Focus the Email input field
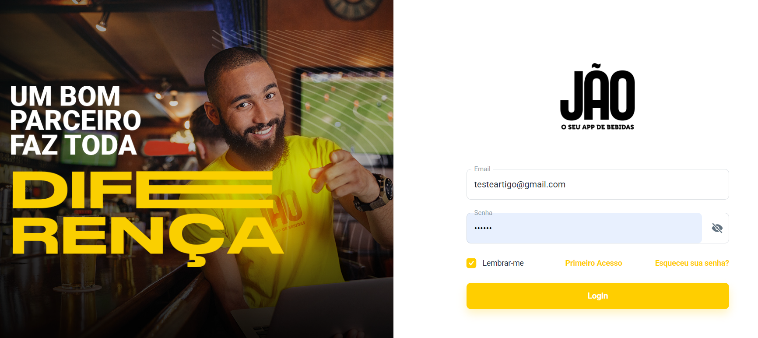 pyautogui.click(x=597, y=184)
